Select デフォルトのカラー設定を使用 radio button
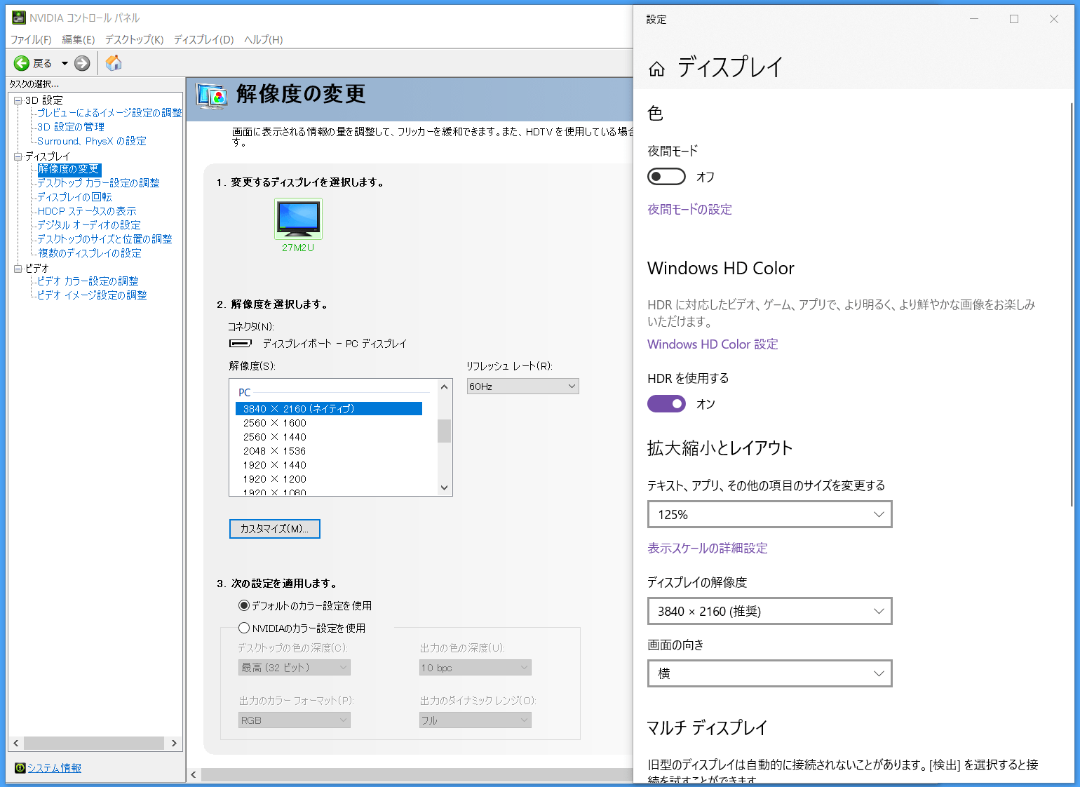Viewport: 1080px width, 787px height. click(x=244, y=605)
